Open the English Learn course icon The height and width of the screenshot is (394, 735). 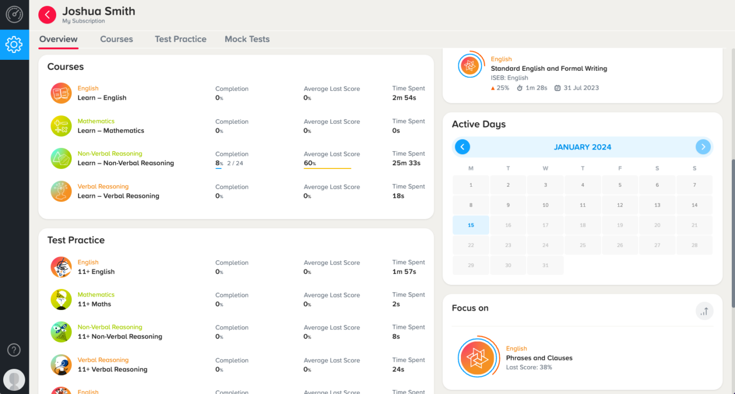coord(61,93)
